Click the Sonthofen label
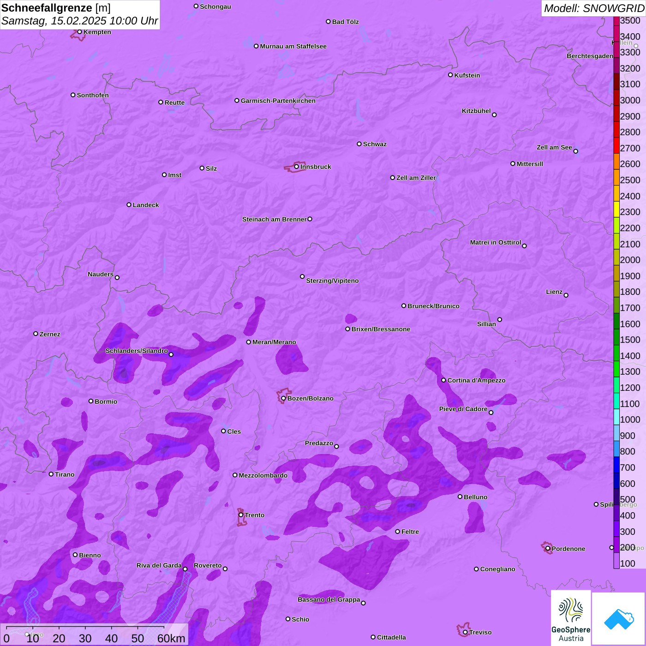This screenshot has height=646, width=646. [93, 95]
